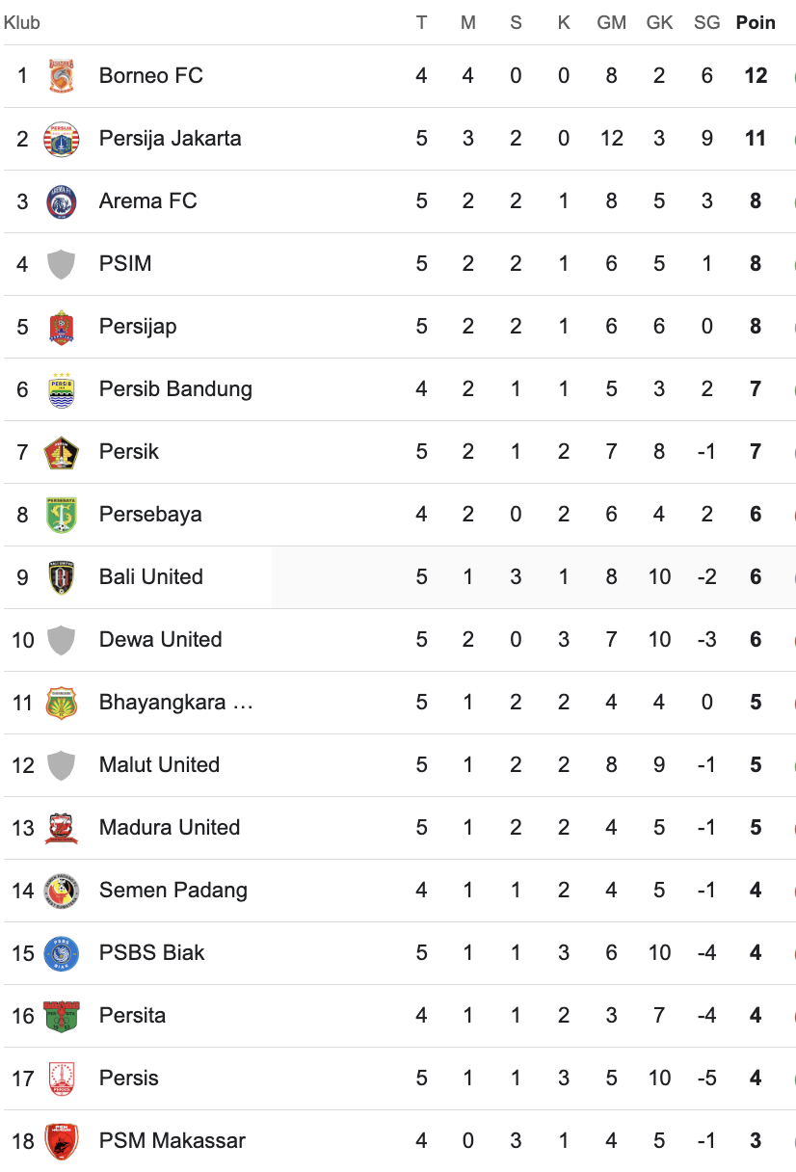Click the Borneo FC club logo
This screenshot has width=796, height=1172.
(62, 76)
